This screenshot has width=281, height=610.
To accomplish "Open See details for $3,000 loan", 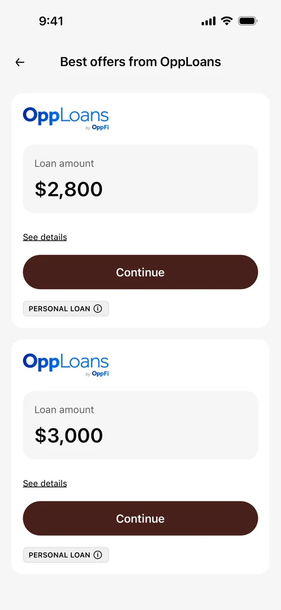I will point(44,483).
